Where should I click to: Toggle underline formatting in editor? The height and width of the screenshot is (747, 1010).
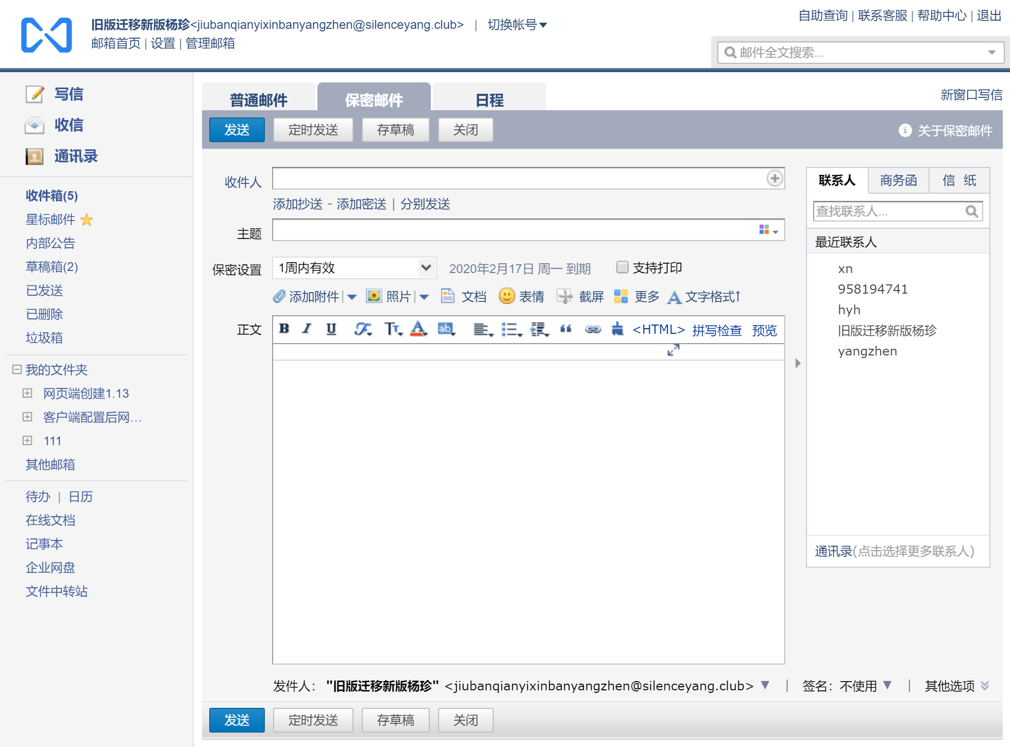(x=331, y=329)
